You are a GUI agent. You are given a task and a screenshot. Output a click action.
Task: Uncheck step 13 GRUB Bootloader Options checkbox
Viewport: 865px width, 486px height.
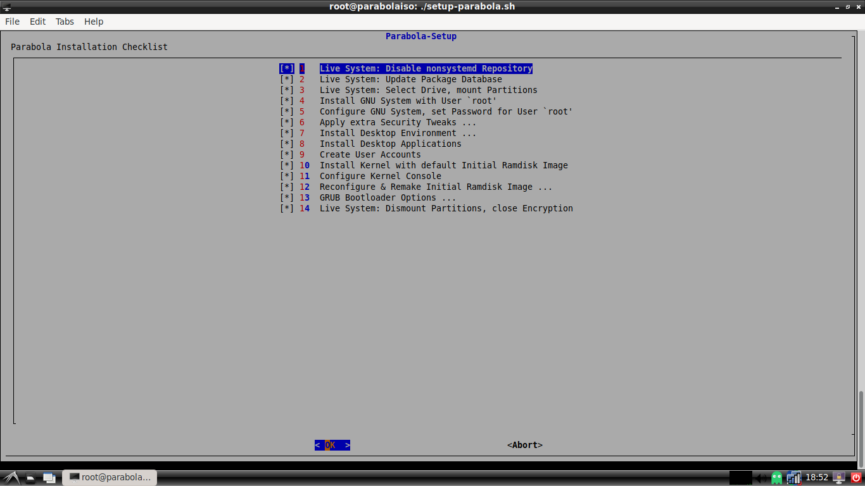[287, 197]
